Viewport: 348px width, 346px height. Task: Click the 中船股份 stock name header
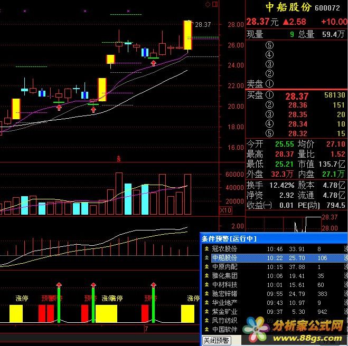[288, 7]
